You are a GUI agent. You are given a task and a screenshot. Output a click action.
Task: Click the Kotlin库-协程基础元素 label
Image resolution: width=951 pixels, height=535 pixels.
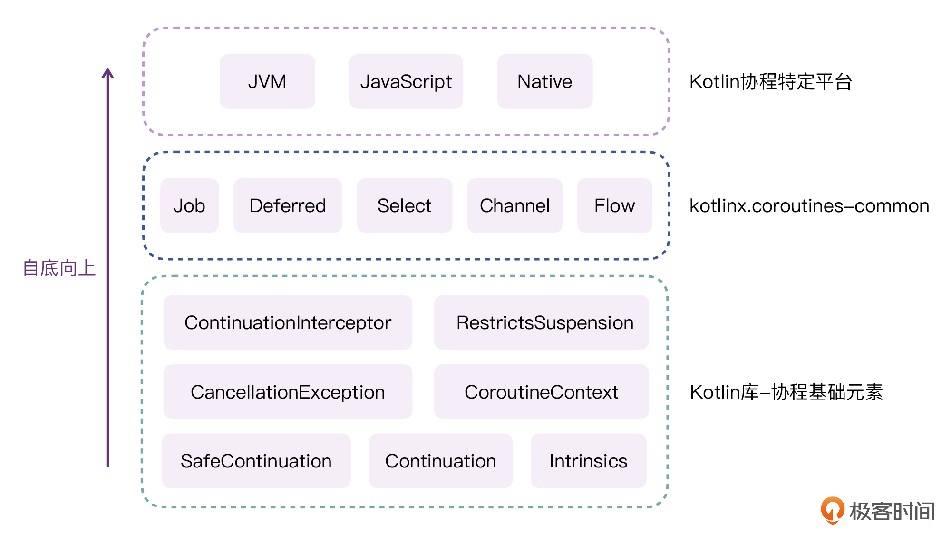coord(786,392)
